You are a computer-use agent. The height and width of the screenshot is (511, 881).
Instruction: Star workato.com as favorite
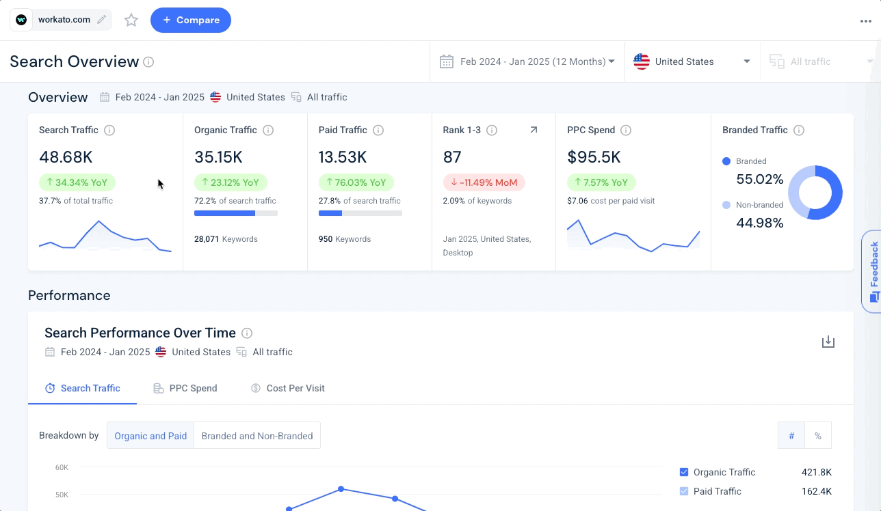[x=131, y=20]
